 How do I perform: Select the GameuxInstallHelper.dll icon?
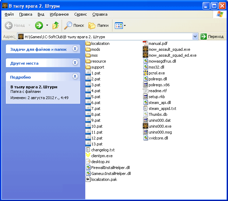click(x=88, y=174)
